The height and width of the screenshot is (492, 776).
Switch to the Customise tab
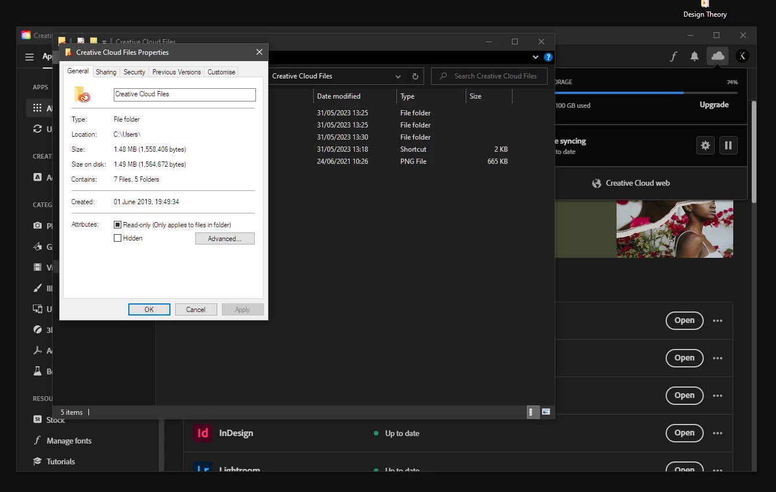221,72
